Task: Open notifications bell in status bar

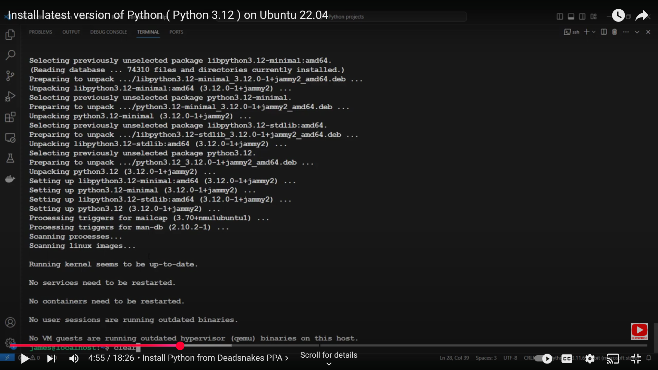Action: (x=649, y=358)
